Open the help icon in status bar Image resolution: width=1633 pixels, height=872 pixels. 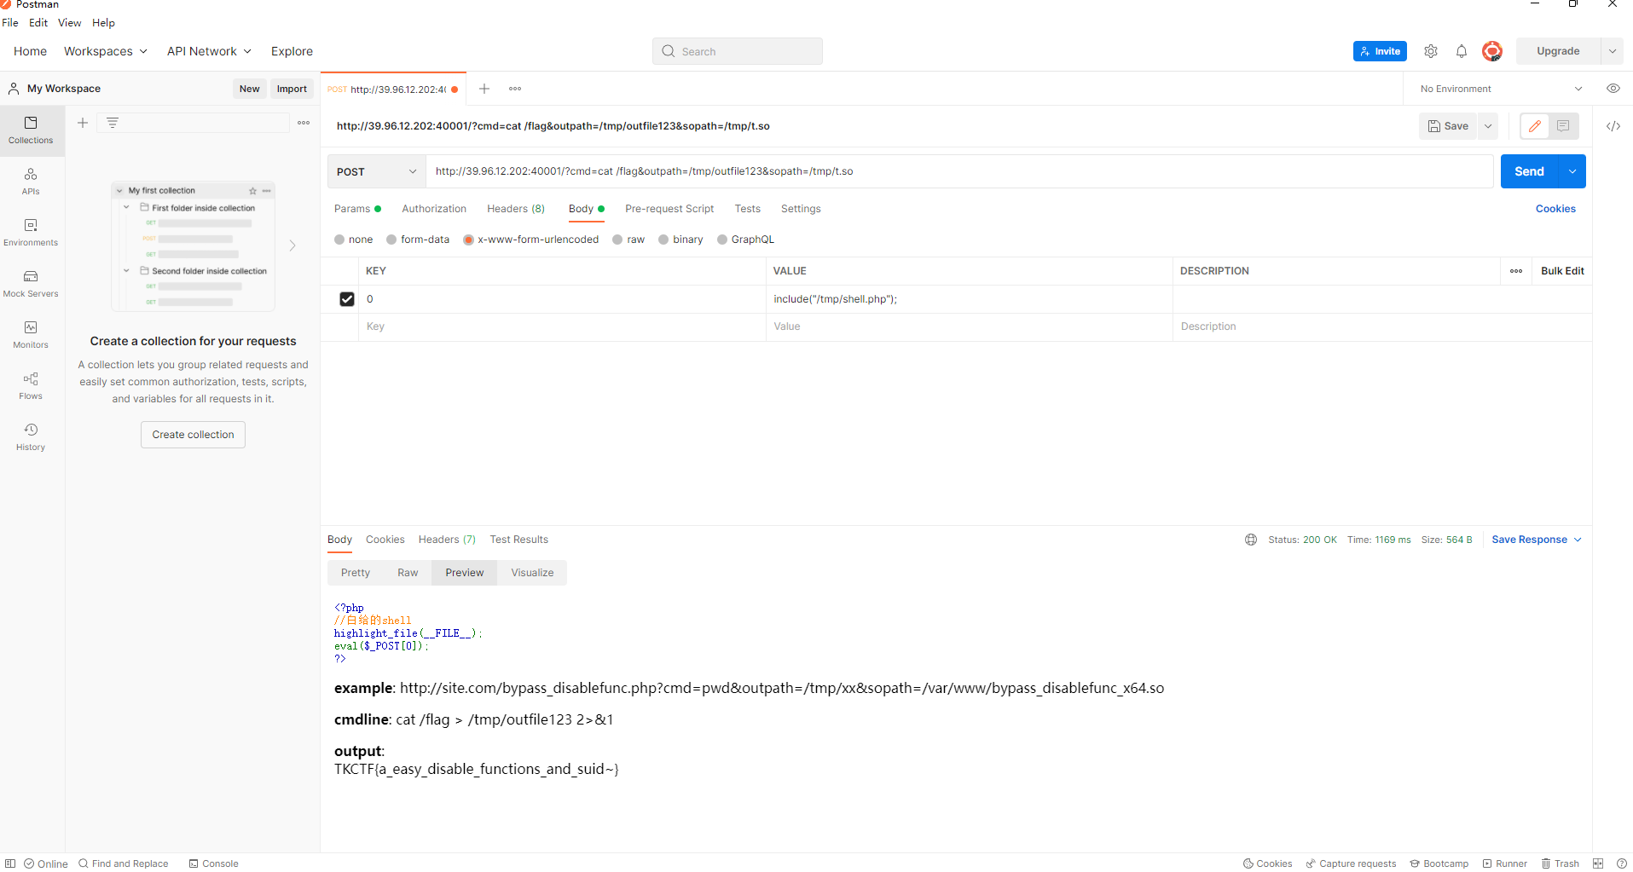1622,863
